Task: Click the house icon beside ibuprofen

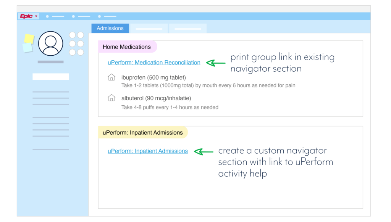Action: [x=111, y=77]
